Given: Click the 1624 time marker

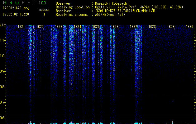Looking at the screenshot, I should tap(77, 27).
